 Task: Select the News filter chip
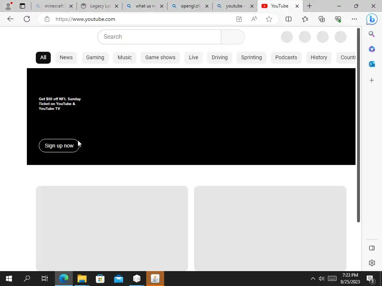[66, 58]
